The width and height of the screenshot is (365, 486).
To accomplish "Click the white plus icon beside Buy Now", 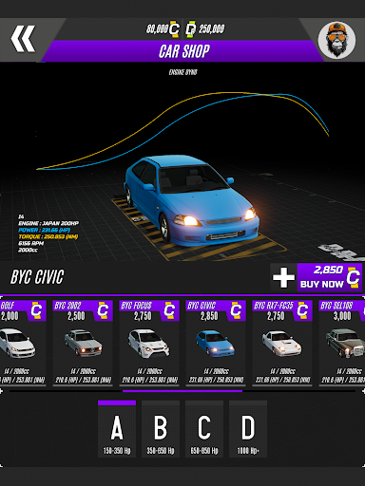I will 283,277.
